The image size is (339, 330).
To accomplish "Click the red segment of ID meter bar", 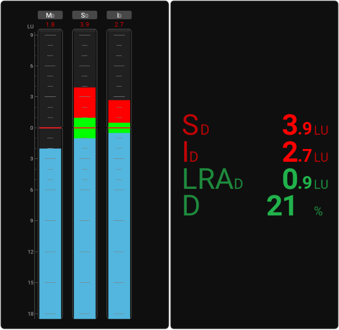I will pos(119,111).
